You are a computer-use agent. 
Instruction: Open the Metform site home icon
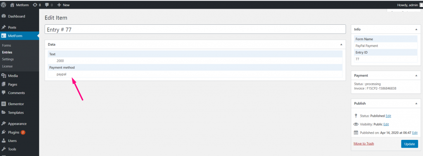[12, 5]
